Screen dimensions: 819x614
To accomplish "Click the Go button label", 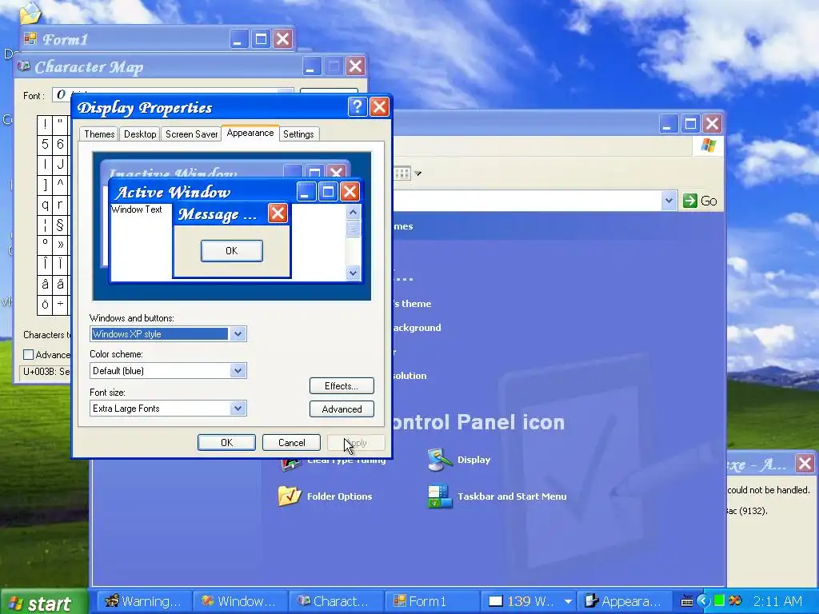I will 709,201.
